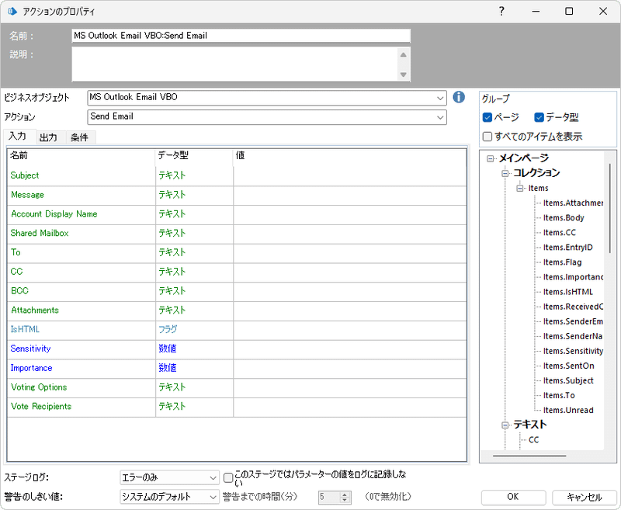
Task: Switch to the 条件 tab
Action: [x=79, y=137]
